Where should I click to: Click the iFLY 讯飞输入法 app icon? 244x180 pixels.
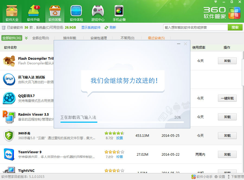point(9,79)
